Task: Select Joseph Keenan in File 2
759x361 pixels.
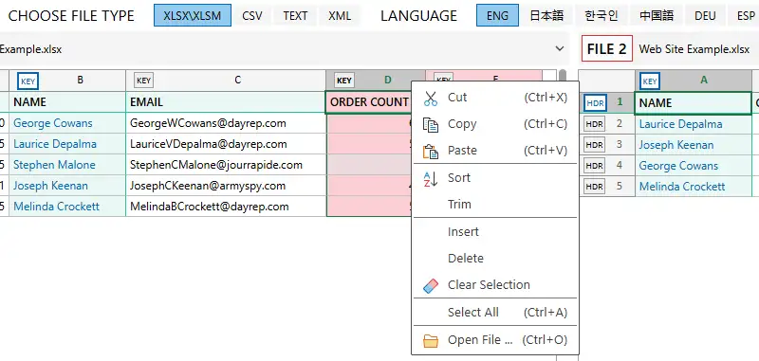Action: (x=694, y=145)
